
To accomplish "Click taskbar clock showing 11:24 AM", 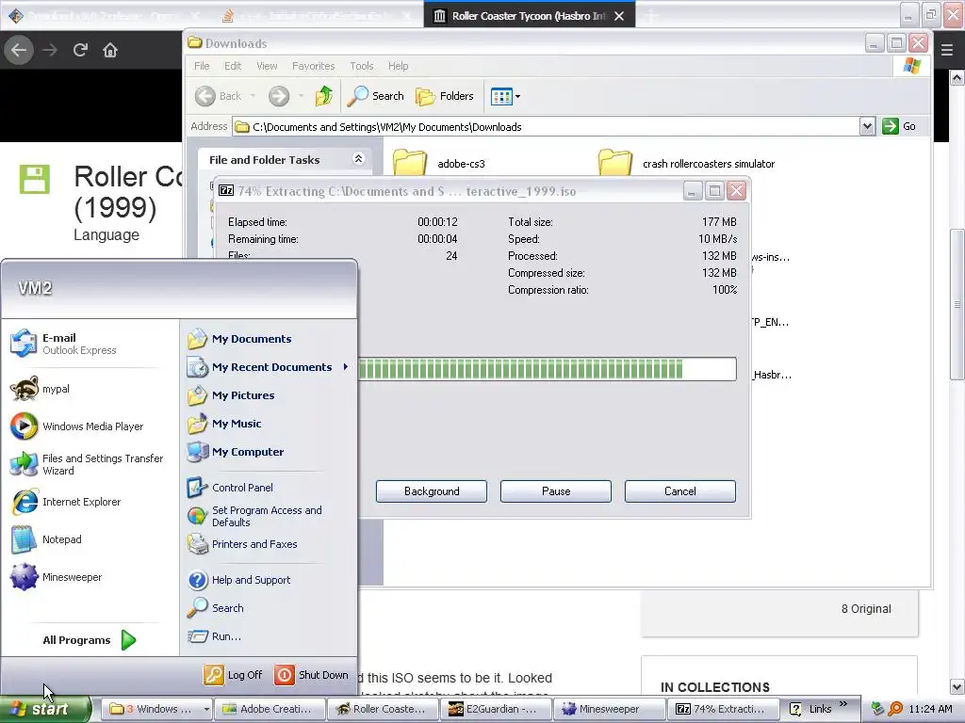I will click(930, 709).
